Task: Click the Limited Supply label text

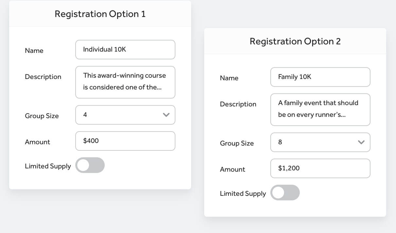Action: pos(48,166)
